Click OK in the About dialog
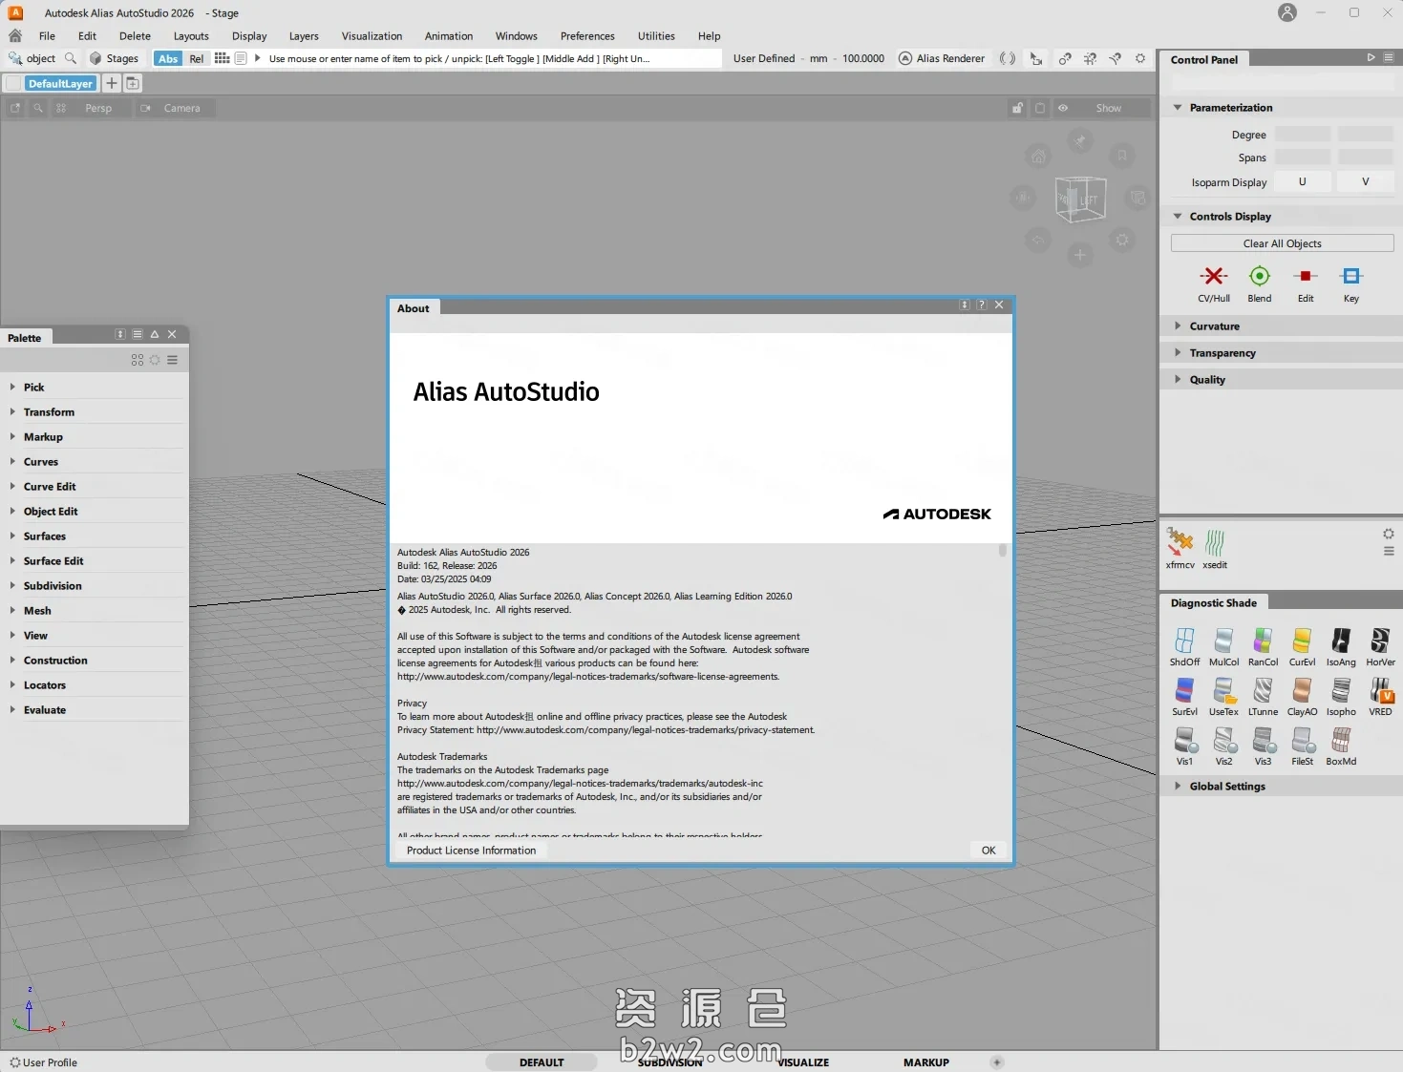Image resolution: width=1403 pixels, height=1072 pixels. pyautogui.click(x=988, y=851)
